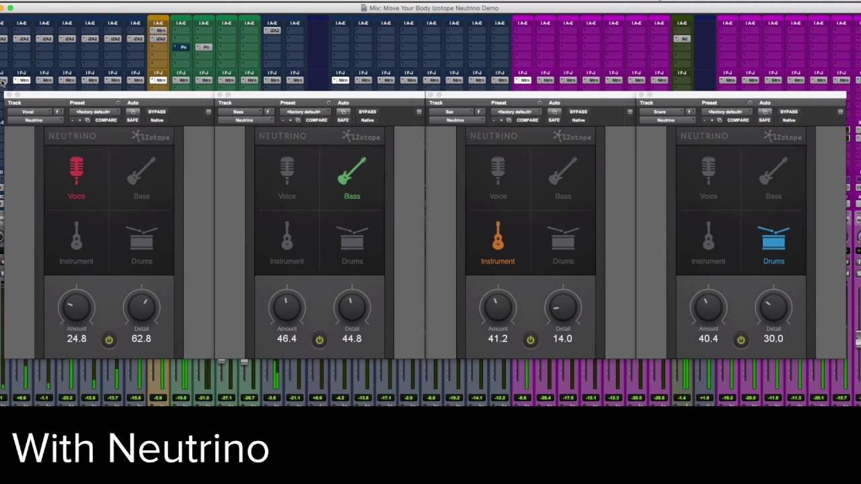Click COMPARE in the Snare plugin window

pyautogui.click(x=738, y=120)
